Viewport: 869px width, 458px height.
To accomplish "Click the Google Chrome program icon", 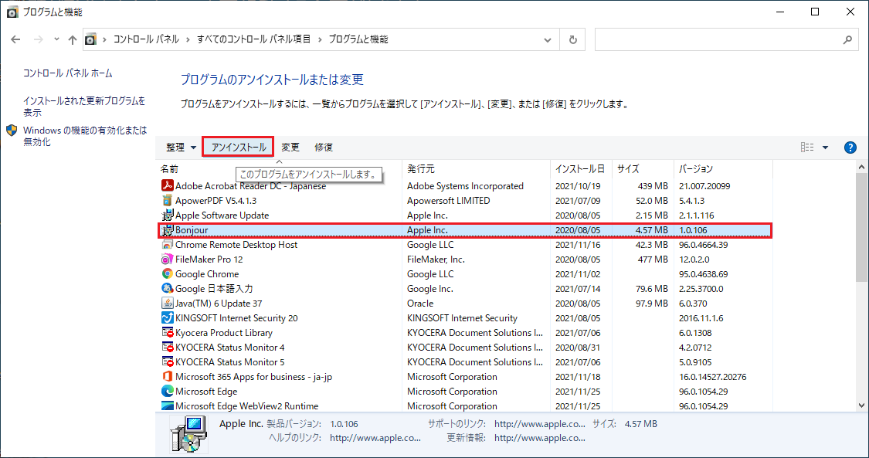I will 167,274.
